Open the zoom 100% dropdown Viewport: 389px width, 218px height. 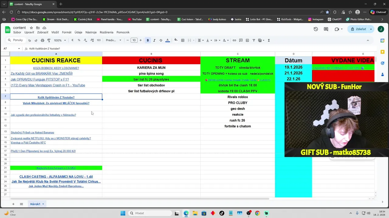point(60,40)
